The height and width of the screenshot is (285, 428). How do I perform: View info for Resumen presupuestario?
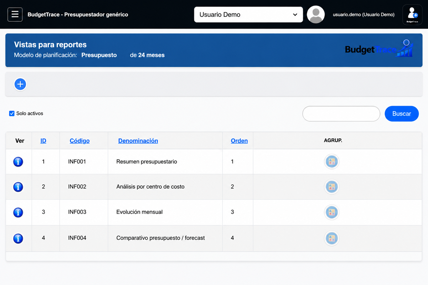pyautogui.click(x=18, y=162)
